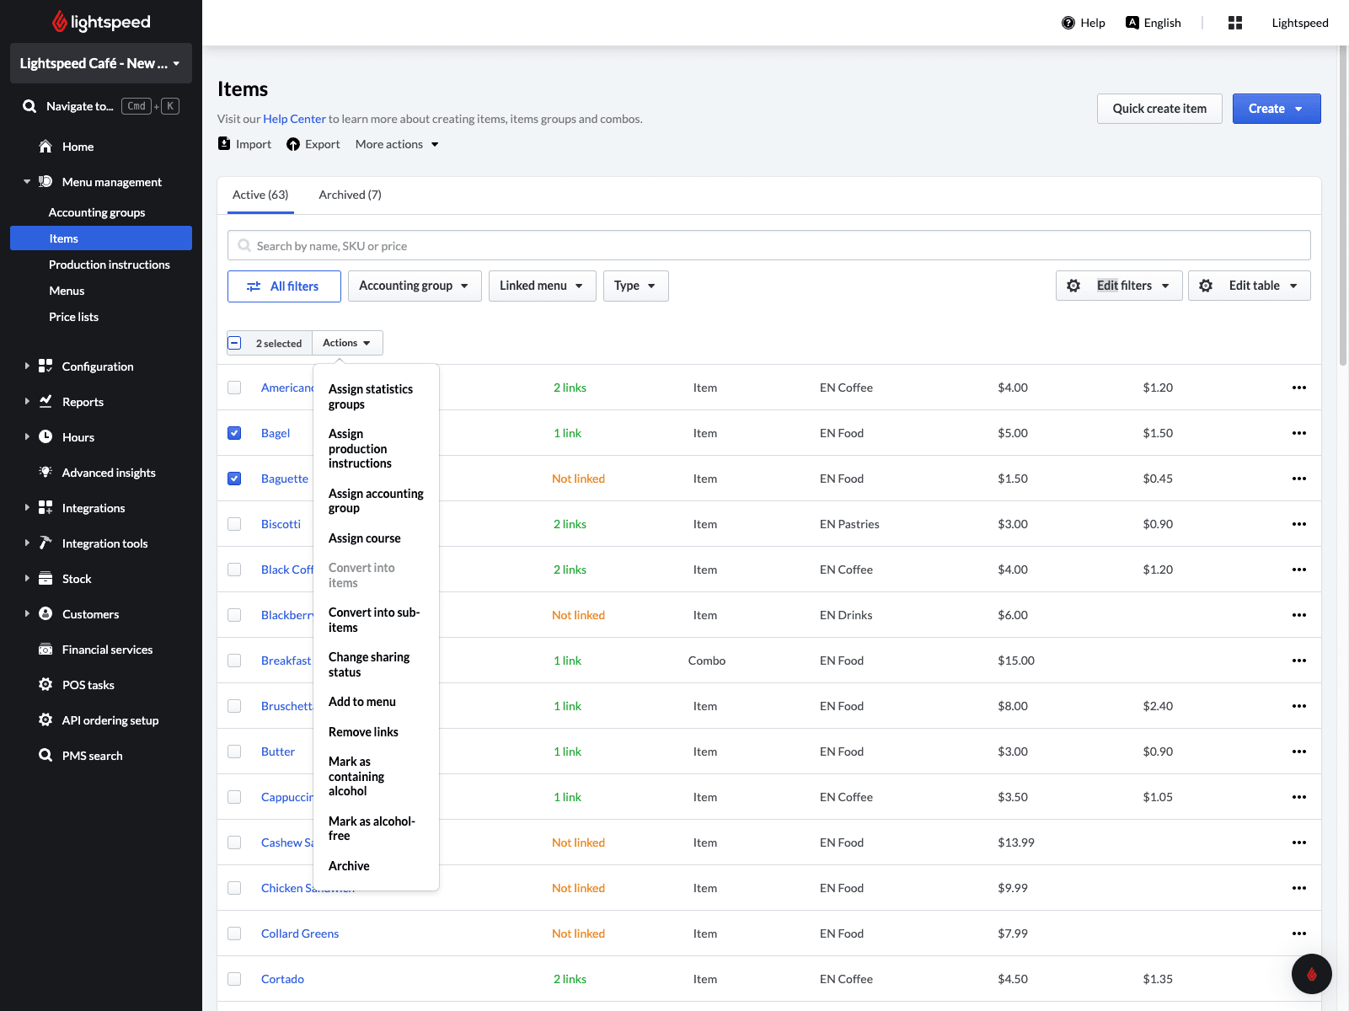Uncheck the Bagel item checkbox
The image size is (1349, 1011).
click(x=234, y=433)
